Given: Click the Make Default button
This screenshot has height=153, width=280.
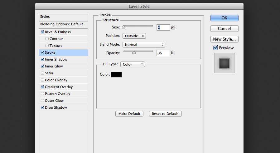Looking at the screenshot, I should click(x=129, y=114).
